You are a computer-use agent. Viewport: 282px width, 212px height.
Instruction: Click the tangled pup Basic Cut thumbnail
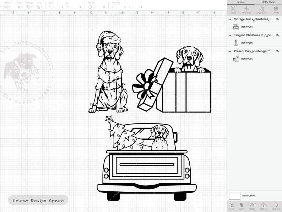pyautogui.click(x=236, y=43)
